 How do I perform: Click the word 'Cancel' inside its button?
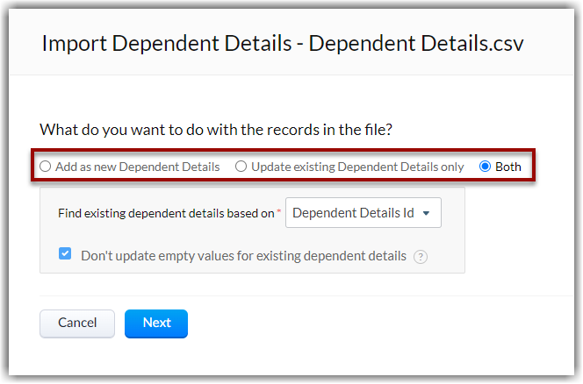[77, 323]
